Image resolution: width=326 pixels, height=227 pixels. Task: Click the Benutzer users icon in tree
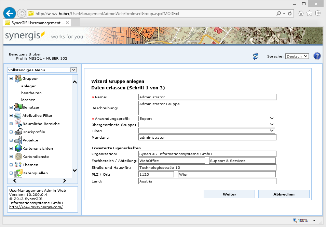[18, 107]
